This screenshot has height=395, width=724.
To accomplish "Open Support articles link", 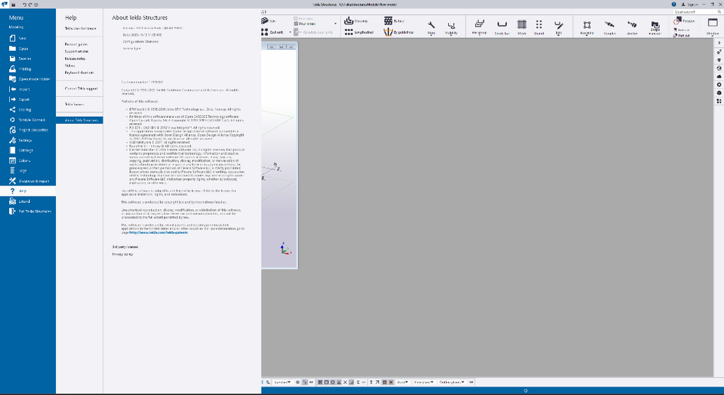I will [x=76, y=51].
